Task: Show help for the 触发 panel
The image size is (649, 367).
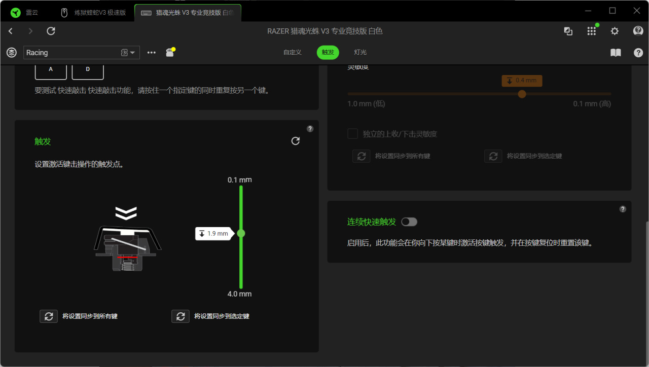Action: pyautogui.click(x=310, y=129)
